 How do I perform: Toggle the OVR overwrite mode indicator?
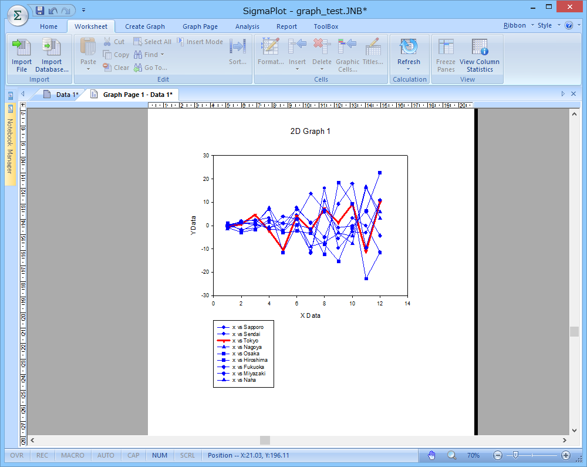pos(17,455)
